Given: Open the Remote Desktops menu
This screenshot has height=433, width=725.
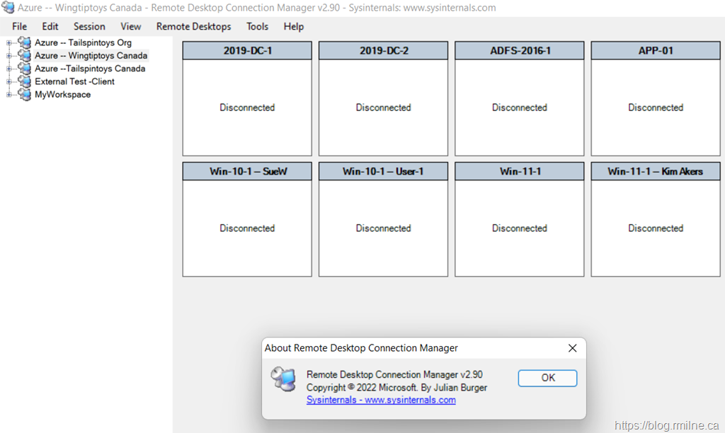Looking at the screenshot, I should pyautogui.click(x=193, y=26).
